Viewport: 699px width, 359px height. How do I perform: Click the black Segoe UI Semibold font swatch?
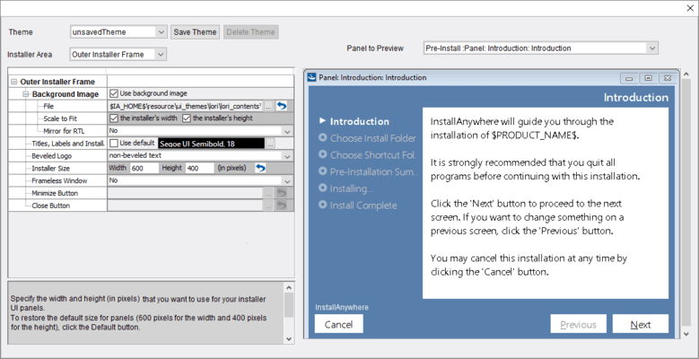[x=211, y=144]
